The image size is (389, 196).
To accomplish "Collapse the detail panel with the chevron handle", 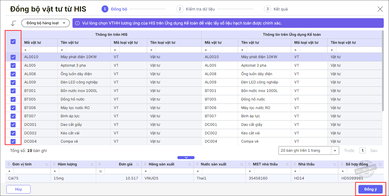I will (x=186, y=157).
